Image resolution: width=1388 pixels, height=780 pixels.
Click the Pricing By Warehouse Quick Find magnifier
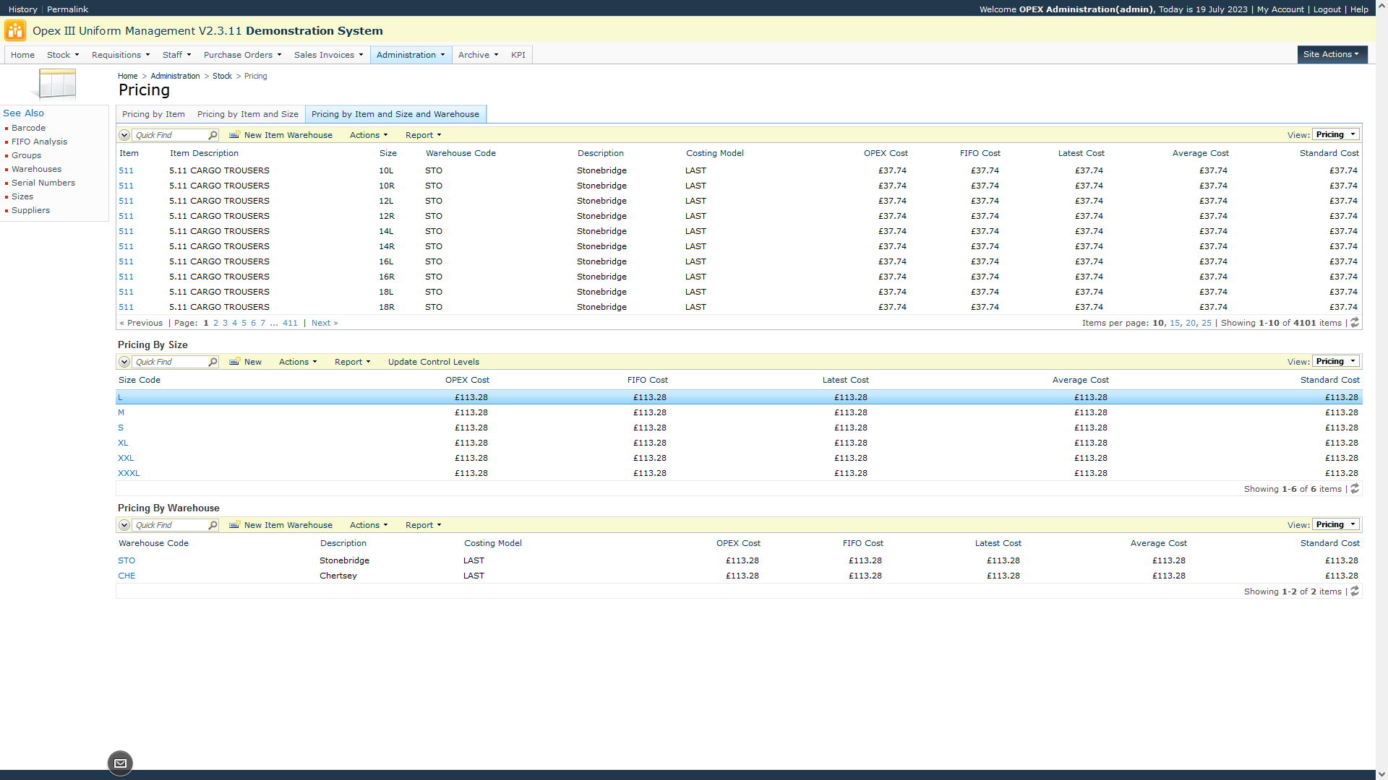click(213, 525)
